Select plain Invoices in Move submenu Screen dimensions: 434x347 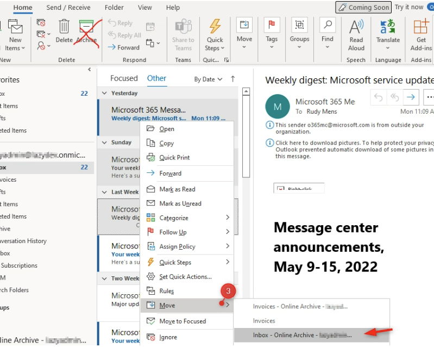click(311, 321)
